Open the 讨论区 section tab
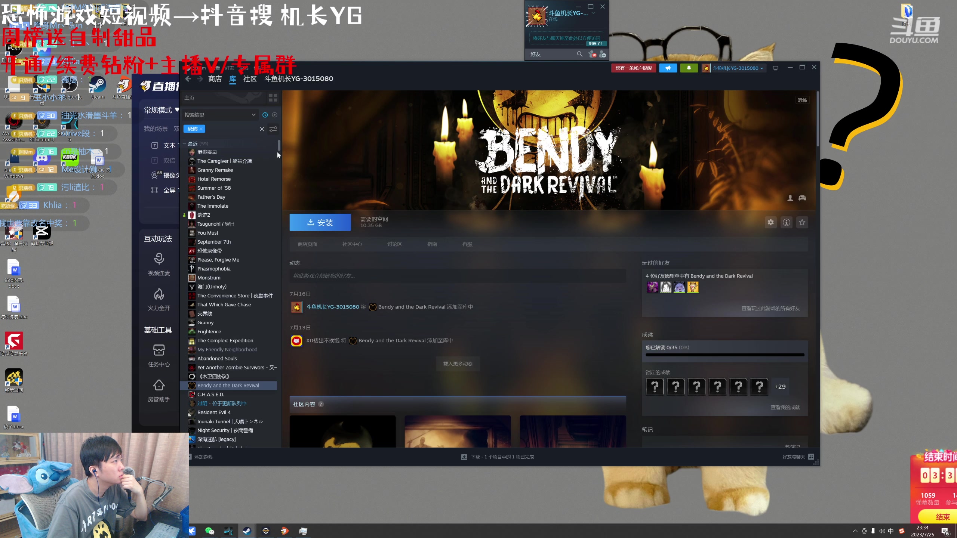957x538 pixels. (x=394, y=244)
